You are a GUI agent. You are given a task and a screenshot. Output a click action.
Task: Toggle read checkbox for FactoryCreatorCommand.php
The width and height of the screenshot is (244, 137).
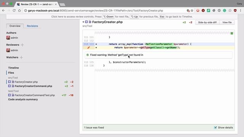(10, 86)
